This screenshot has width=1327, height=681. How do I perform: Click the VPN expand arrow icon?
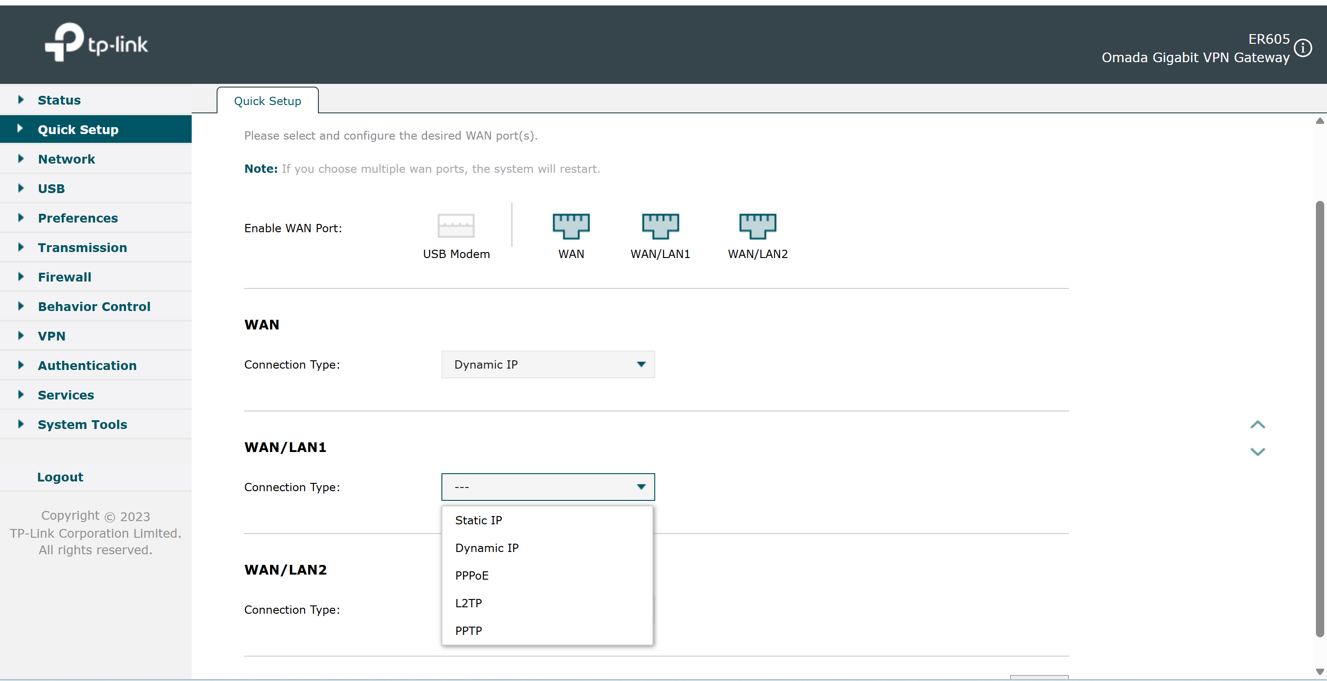(x=21, y=335)
